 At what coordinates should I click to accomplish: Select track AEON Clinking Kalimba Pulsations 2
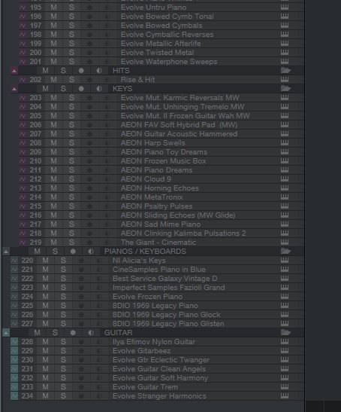(x=183, y=233)
